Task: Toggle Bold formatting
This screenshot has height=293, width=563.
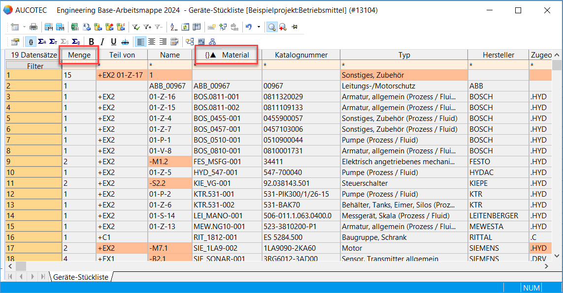Action: tap(92, 42)
